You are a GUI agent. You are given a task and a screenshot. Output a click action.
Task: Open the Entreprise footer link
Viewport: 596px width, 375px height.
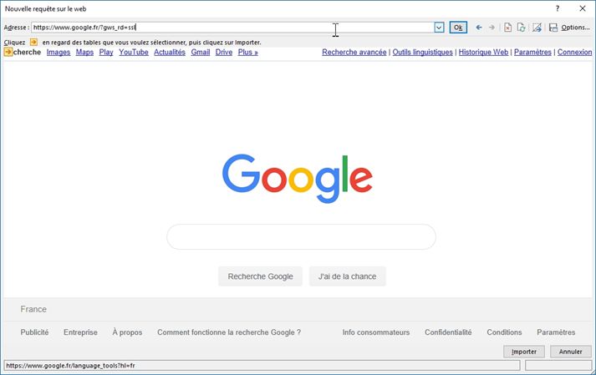(80, 332)
